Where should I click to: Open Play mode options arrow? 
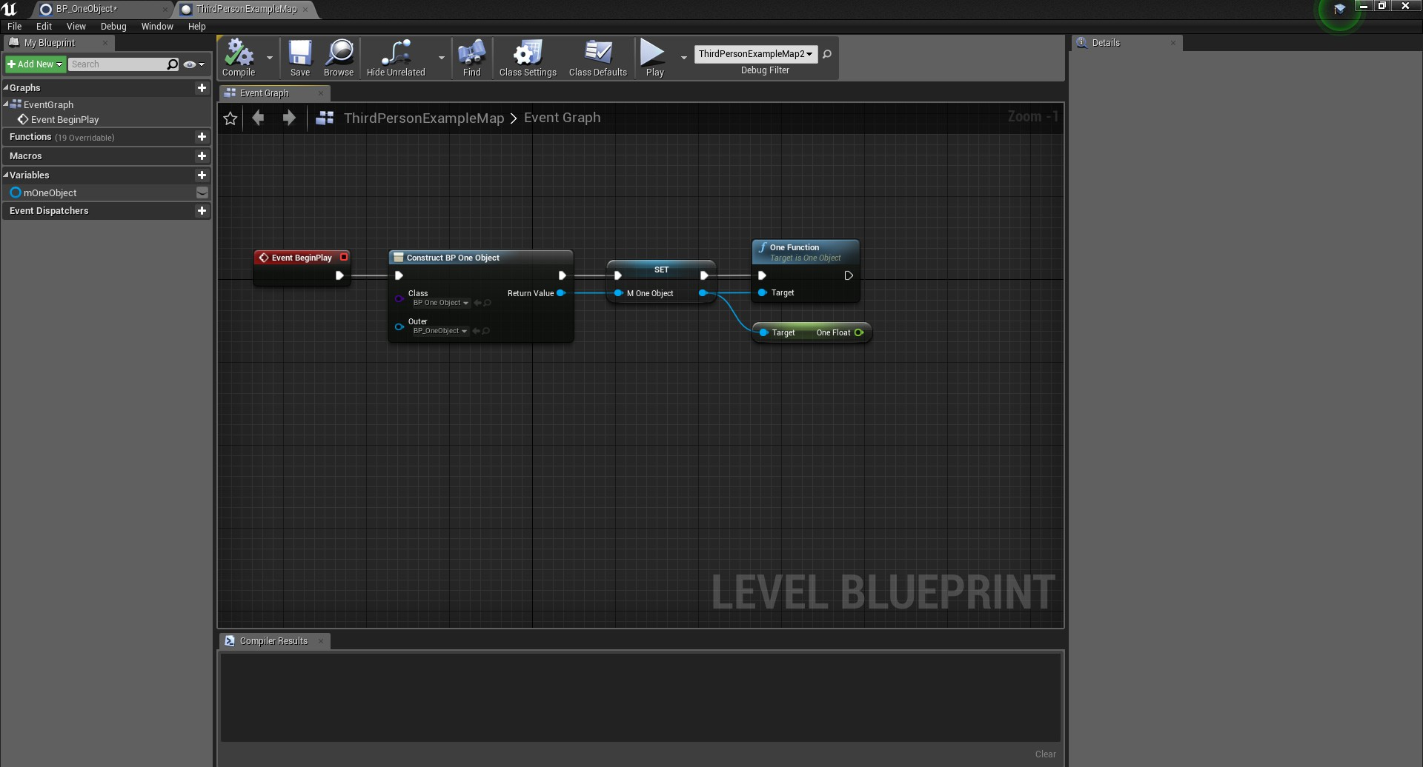[x=683, y=58]
